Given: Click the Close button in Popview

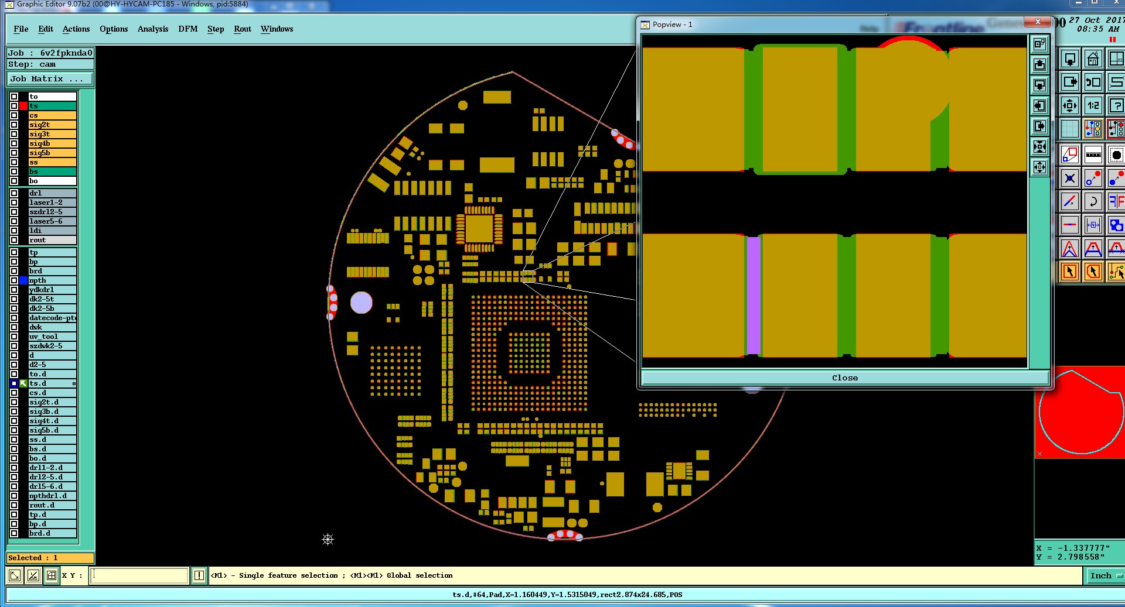Looking at the screenshot, I should (845, 378).
